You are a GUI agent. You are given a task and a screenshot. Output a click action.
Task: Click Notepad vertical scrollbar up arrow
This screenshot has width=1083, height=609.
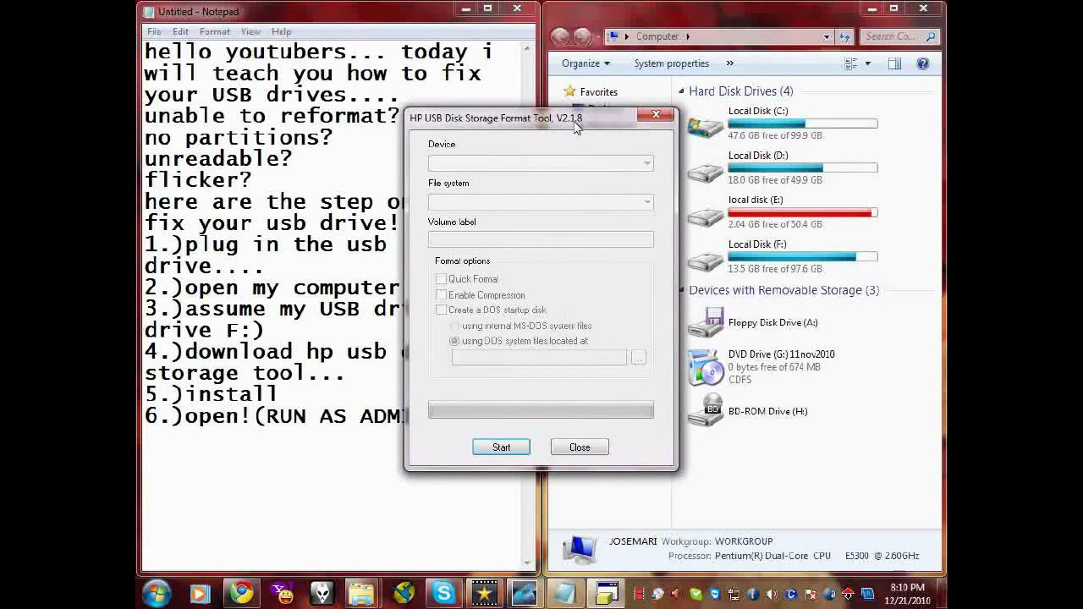[x=528, y=50]
